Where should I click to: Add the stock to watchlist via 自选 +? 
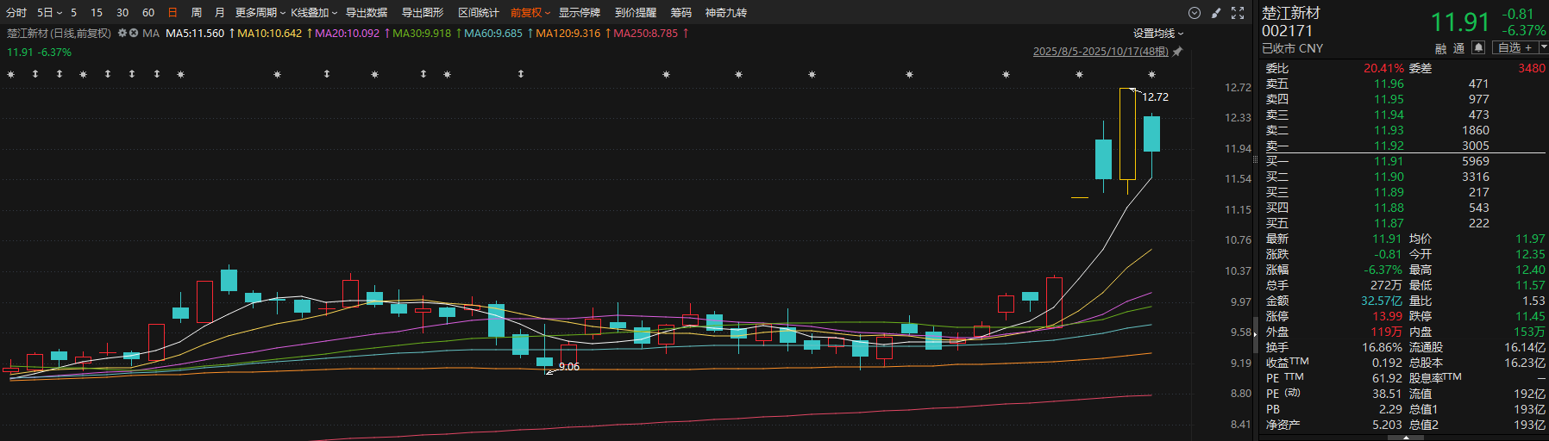(x=1515, y=47)
